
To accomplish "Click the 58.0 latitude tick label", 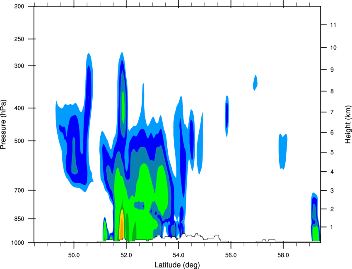I will 283,255.
